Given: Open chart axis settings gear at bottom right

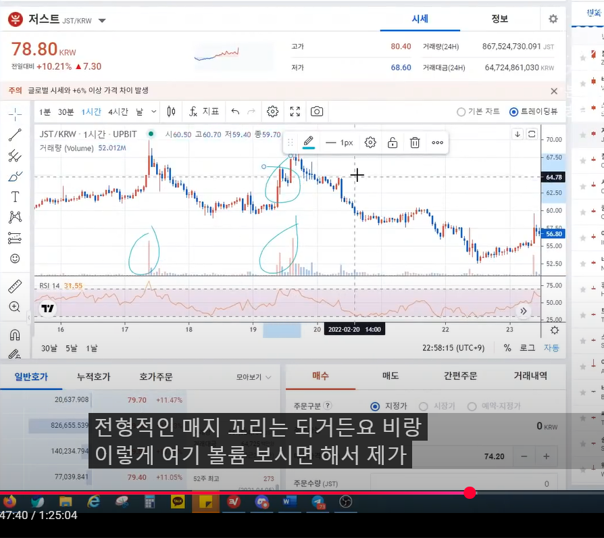Looking at the screenshot, I should click(555, 330).
